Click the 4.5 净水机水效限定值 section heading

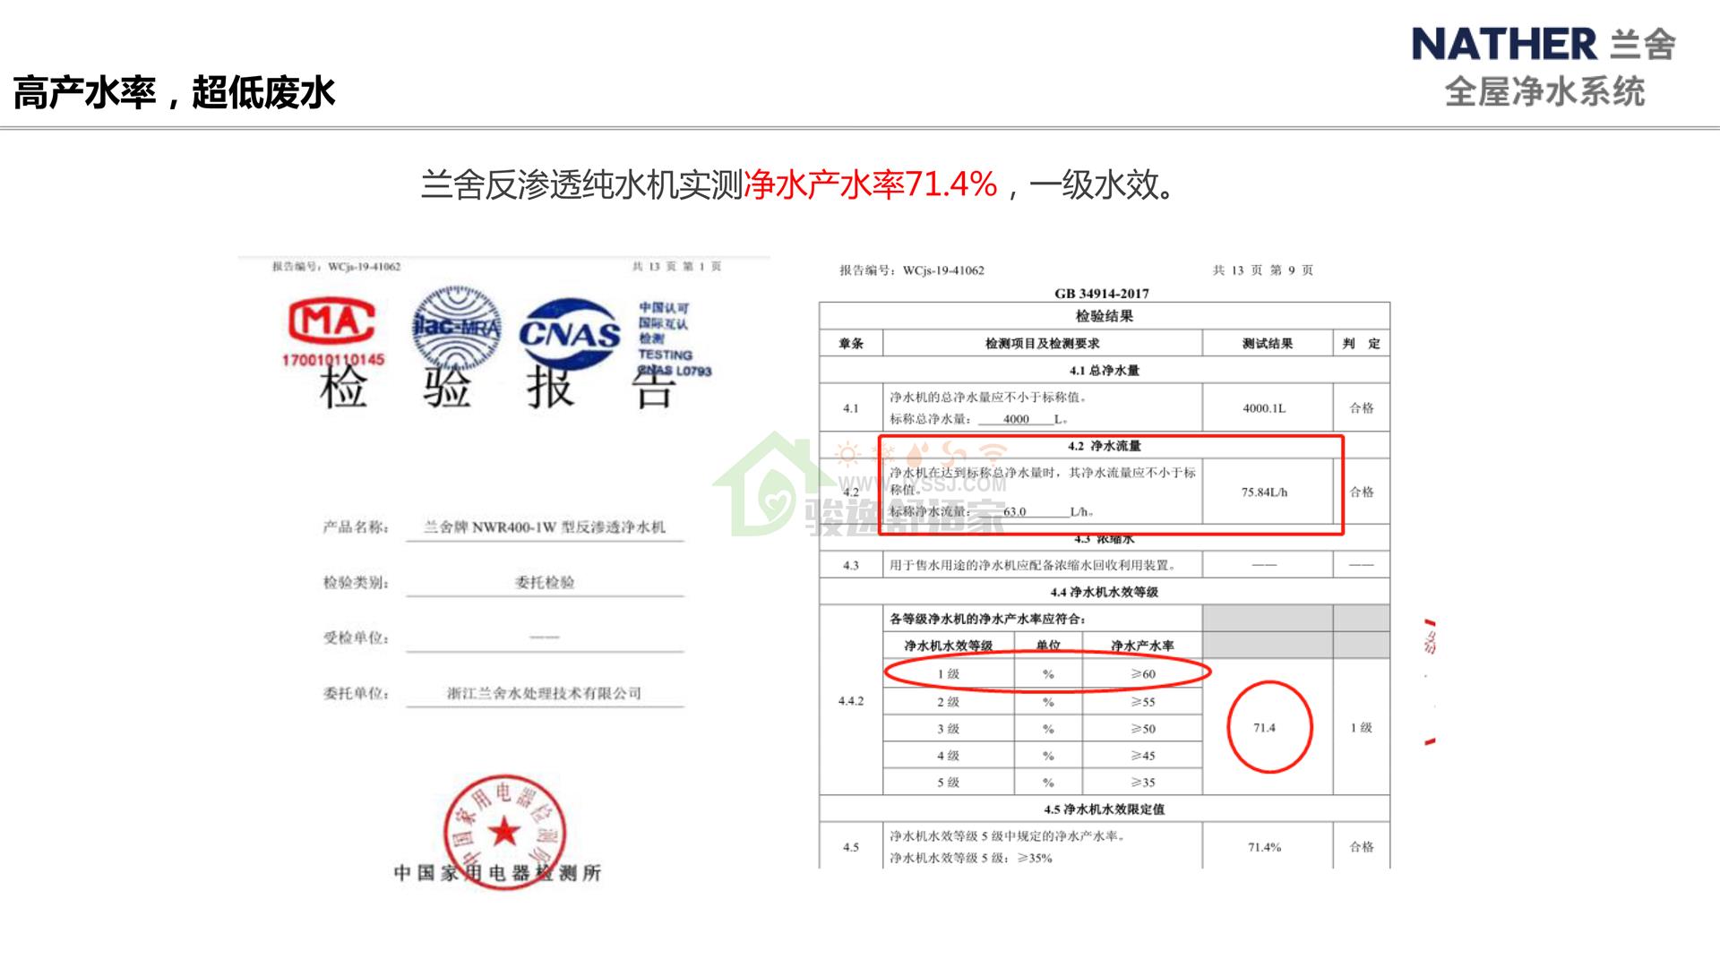[x=1105, y=809]
